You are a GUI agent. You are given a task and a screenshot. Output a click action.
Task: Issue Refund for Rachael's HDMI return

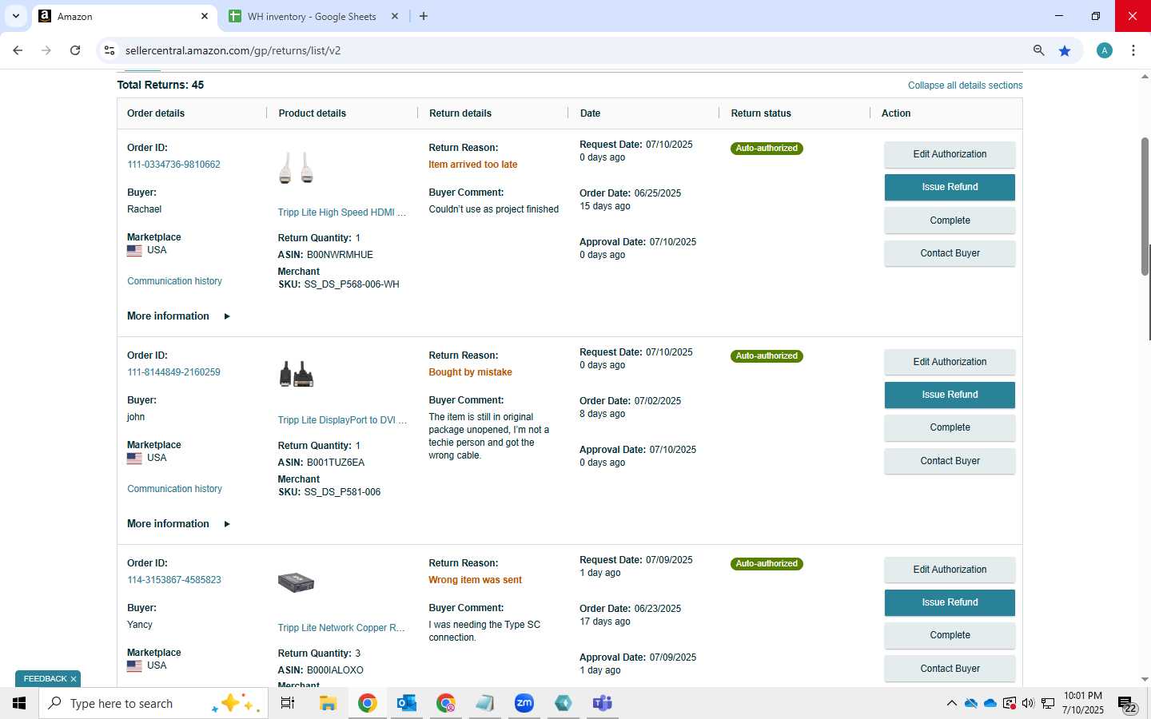click(950, 187)
